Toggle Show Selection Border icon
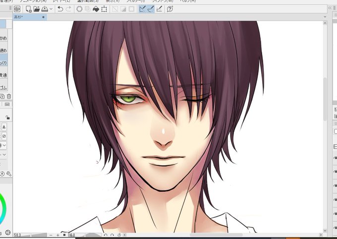The height and width of the screenshot is (239, 337). [x=131, y=9]
